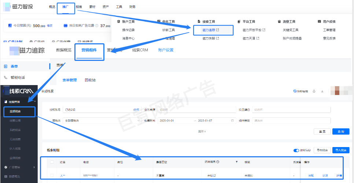Click 选择 in the 授权账号 field
Viewport: 354px width, 183px height.
pos(136,110)
